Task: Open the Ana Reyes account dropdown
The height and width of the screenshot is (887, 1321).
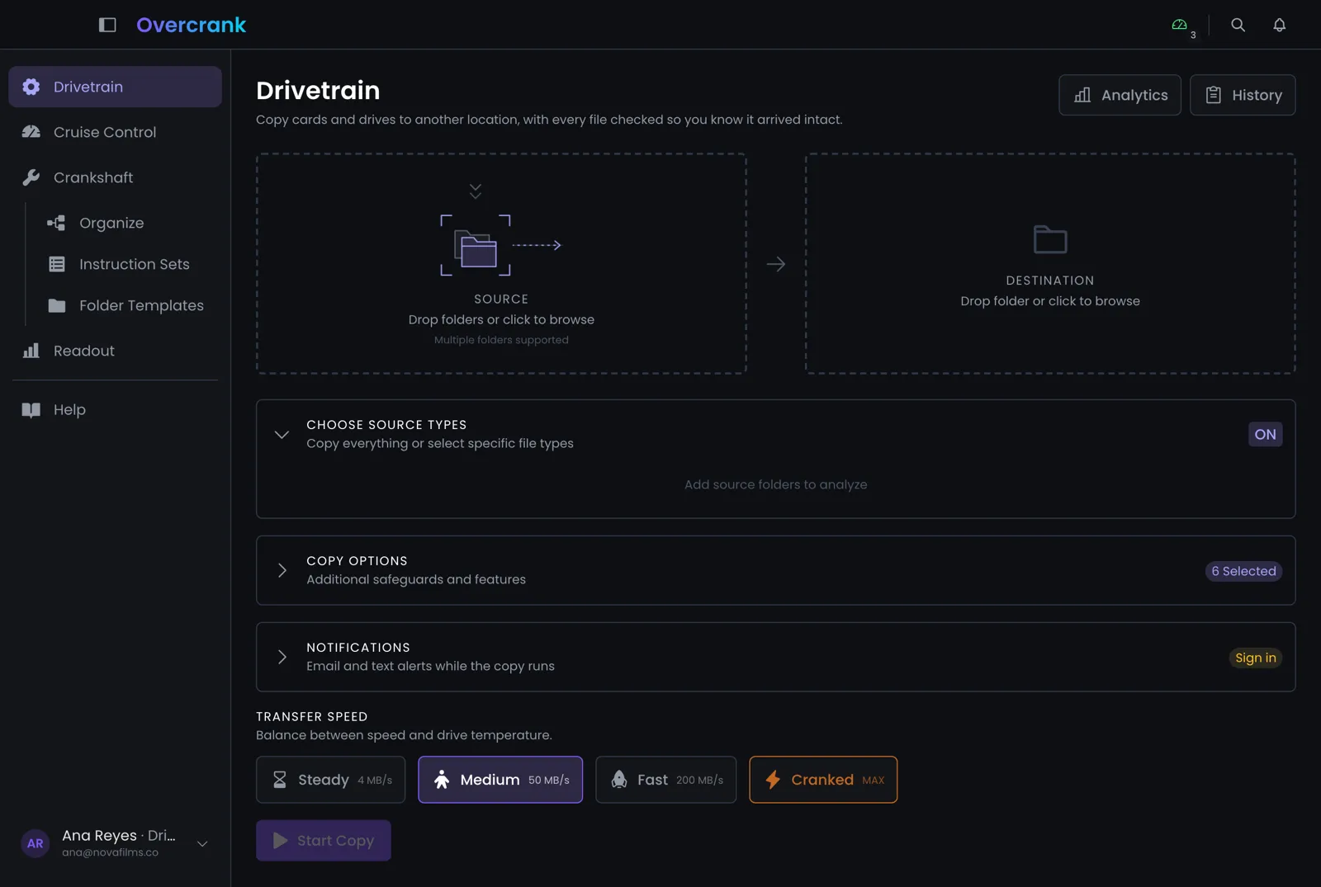Action: point(202,843)
